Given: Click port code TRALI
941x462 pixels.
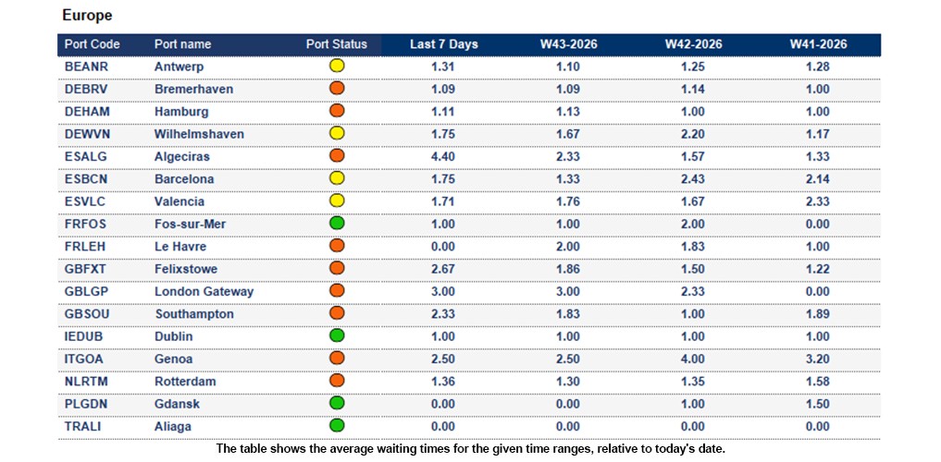Looking at the screenshot, I should 81,427.
